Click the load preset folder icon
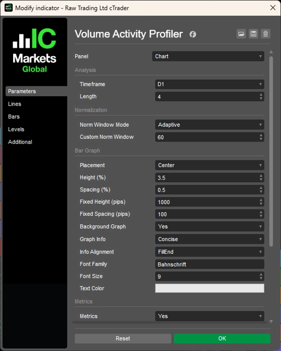 coord(241,34)
